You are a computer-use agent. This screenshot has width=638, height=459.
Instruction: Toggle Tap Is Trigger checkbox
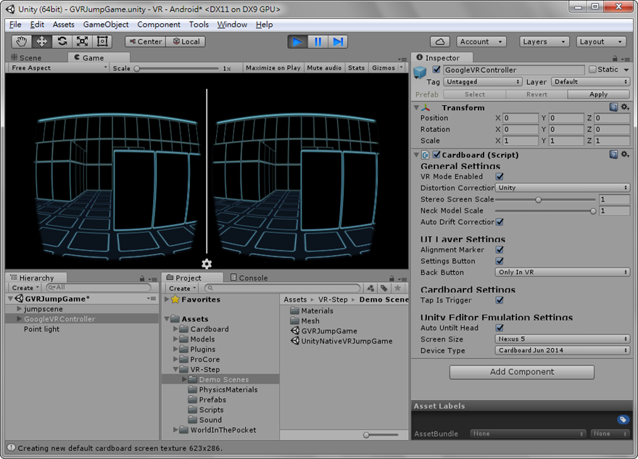tap(500, 300)
